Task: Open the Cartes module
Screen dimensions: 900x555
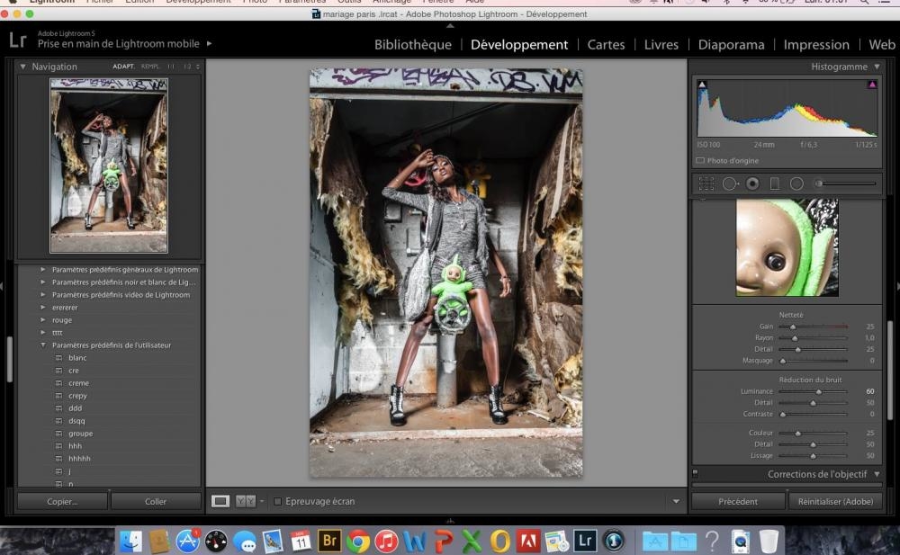Action: [606, 44]
